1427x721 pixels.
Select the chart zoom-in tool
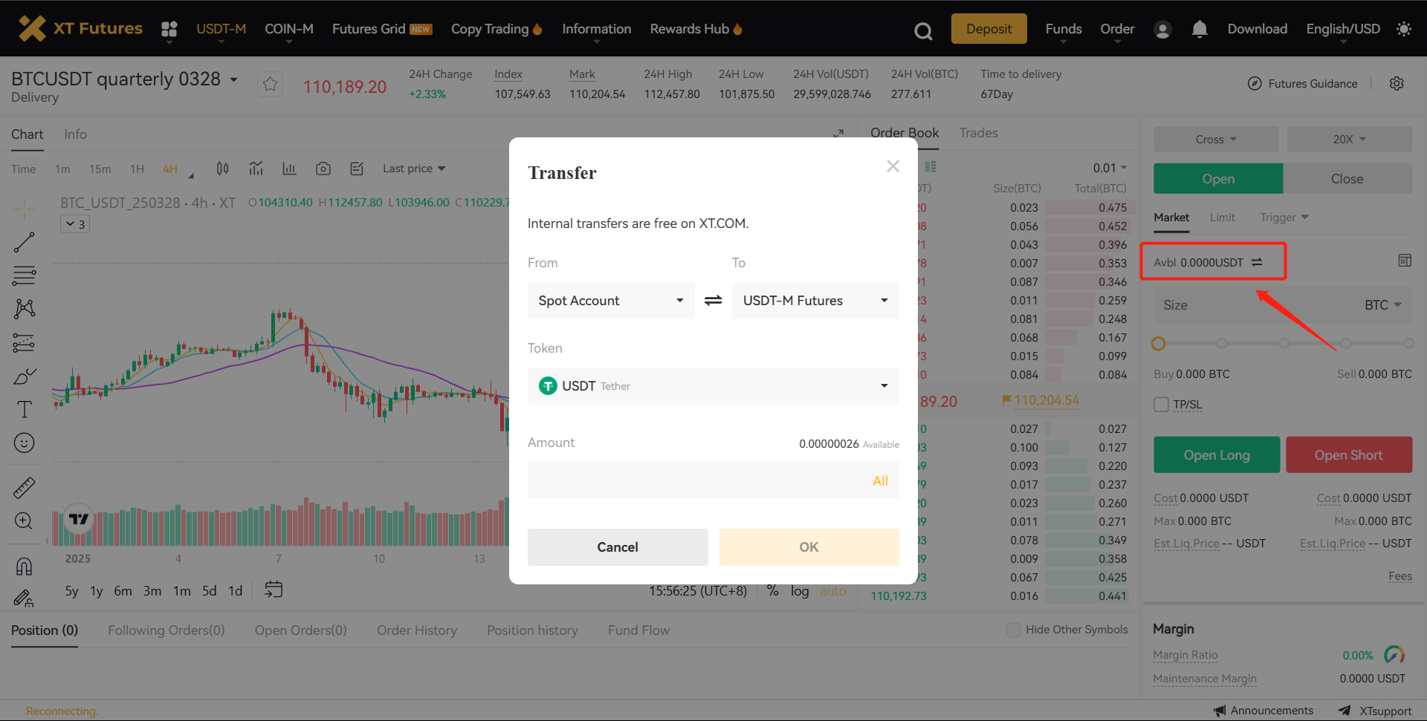(x=24, y=521)
